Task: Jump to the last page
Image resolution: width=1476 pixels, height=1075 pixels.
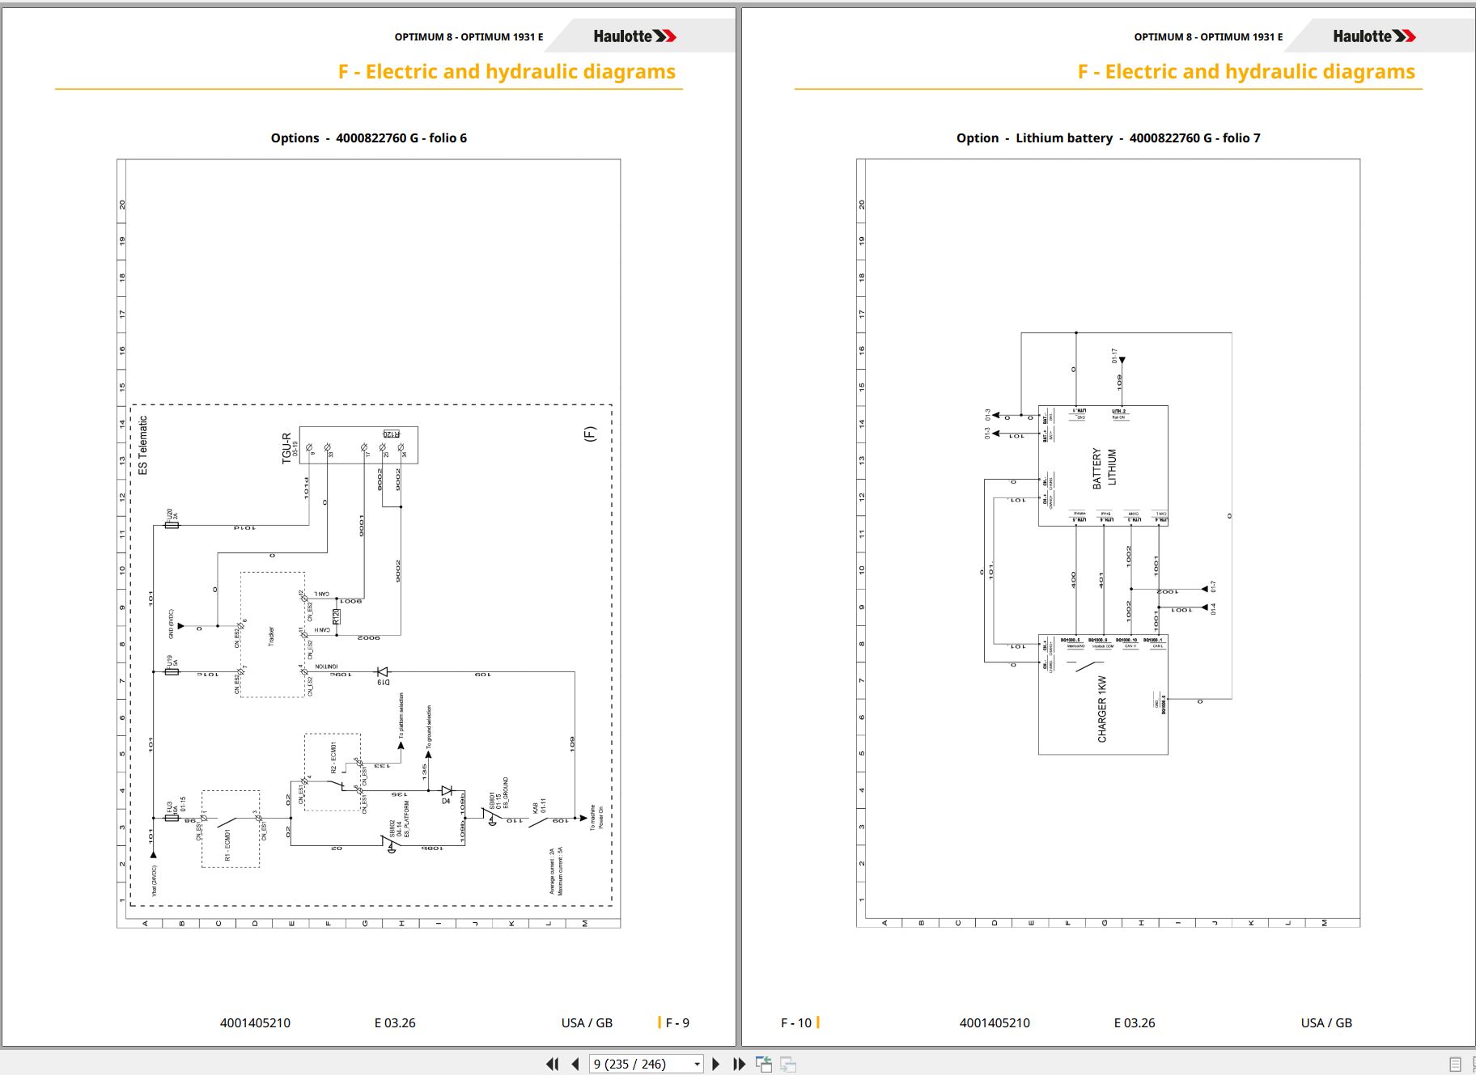Action: coord(739,1064)
